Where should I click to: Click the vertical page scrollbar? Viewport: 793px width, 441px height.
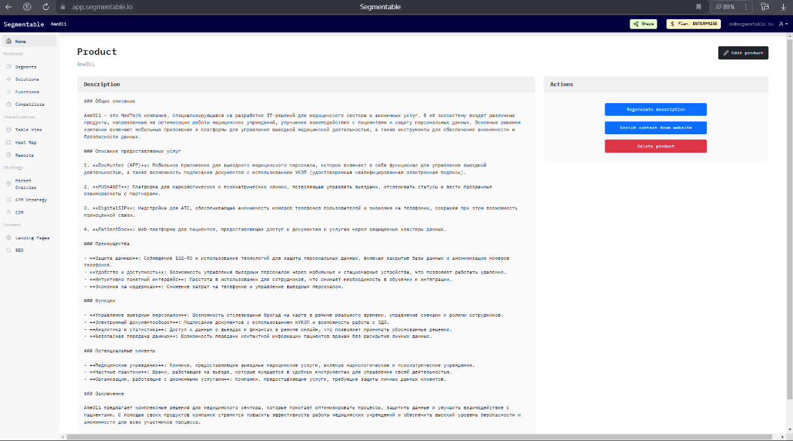point(790,220)
